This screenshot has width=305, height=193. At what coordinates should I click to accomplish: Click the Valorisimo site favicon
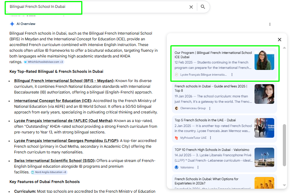(176, 167)
